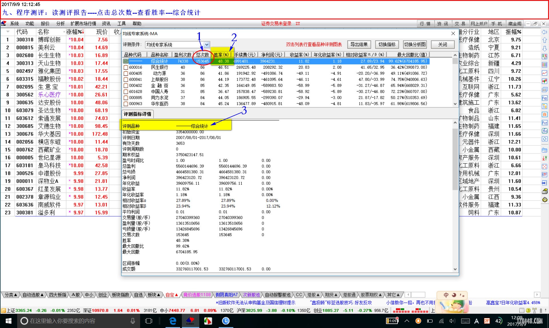This screenshot has height=328, width=549.
Task: Click the orange document icon in sidebar
Action: pyautogui.click(x=544, y=115)
